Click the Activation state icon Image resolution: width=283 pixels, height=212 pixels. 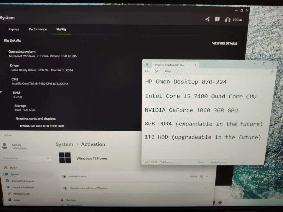click(x=64, y=176)
